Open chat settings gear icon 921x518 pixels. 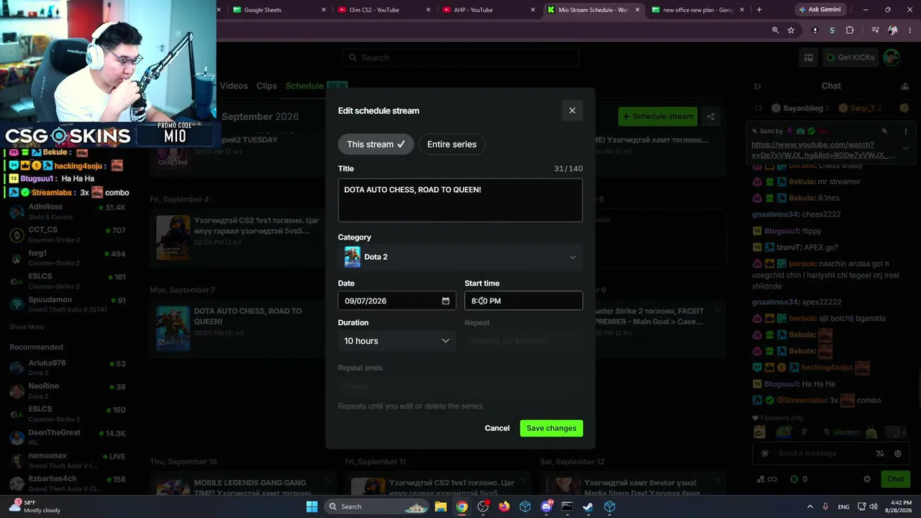tap(867, 479)
